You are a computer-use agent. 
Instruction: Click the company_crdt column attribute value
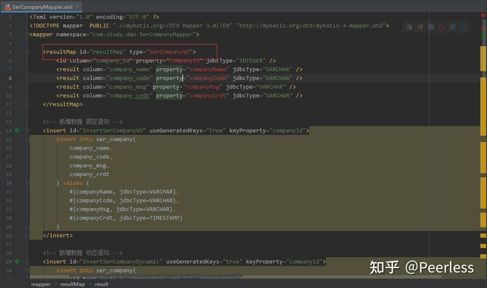click(x=129, y=95)
